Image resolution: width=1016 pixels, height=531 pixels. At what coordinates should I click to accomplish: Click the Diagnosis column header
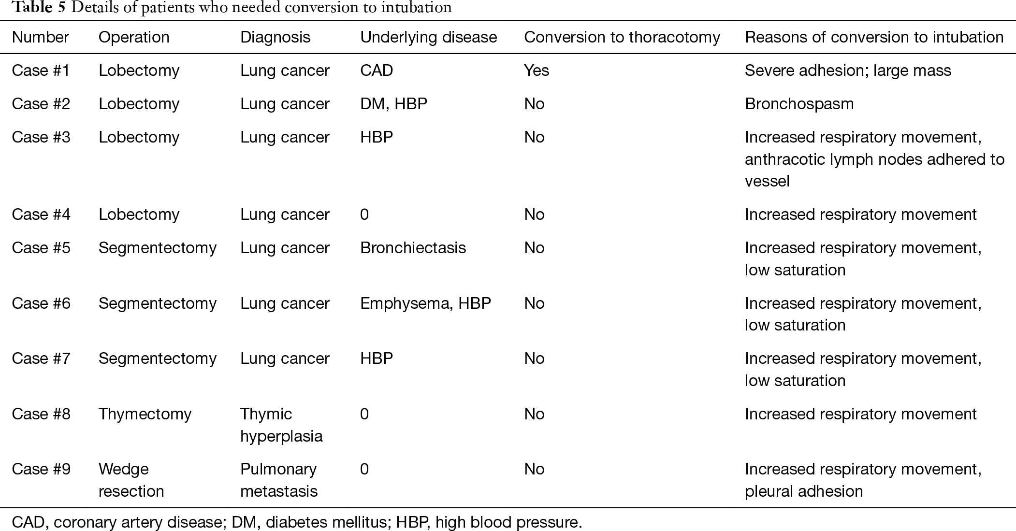[x=275, y=37]
